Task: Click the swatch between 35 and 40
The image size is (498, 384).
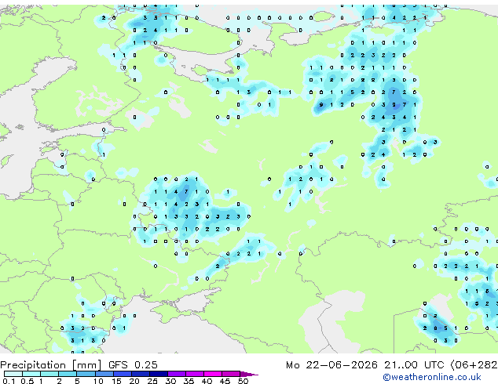Action: coord(195,374)
